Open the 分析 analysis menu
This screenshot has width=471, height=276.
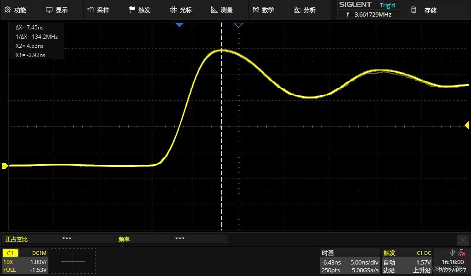(310, 10)
